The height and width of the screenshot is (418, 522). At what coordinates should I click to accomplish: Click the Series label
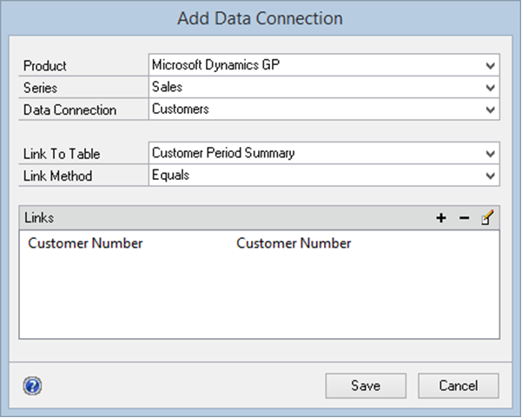40,88
